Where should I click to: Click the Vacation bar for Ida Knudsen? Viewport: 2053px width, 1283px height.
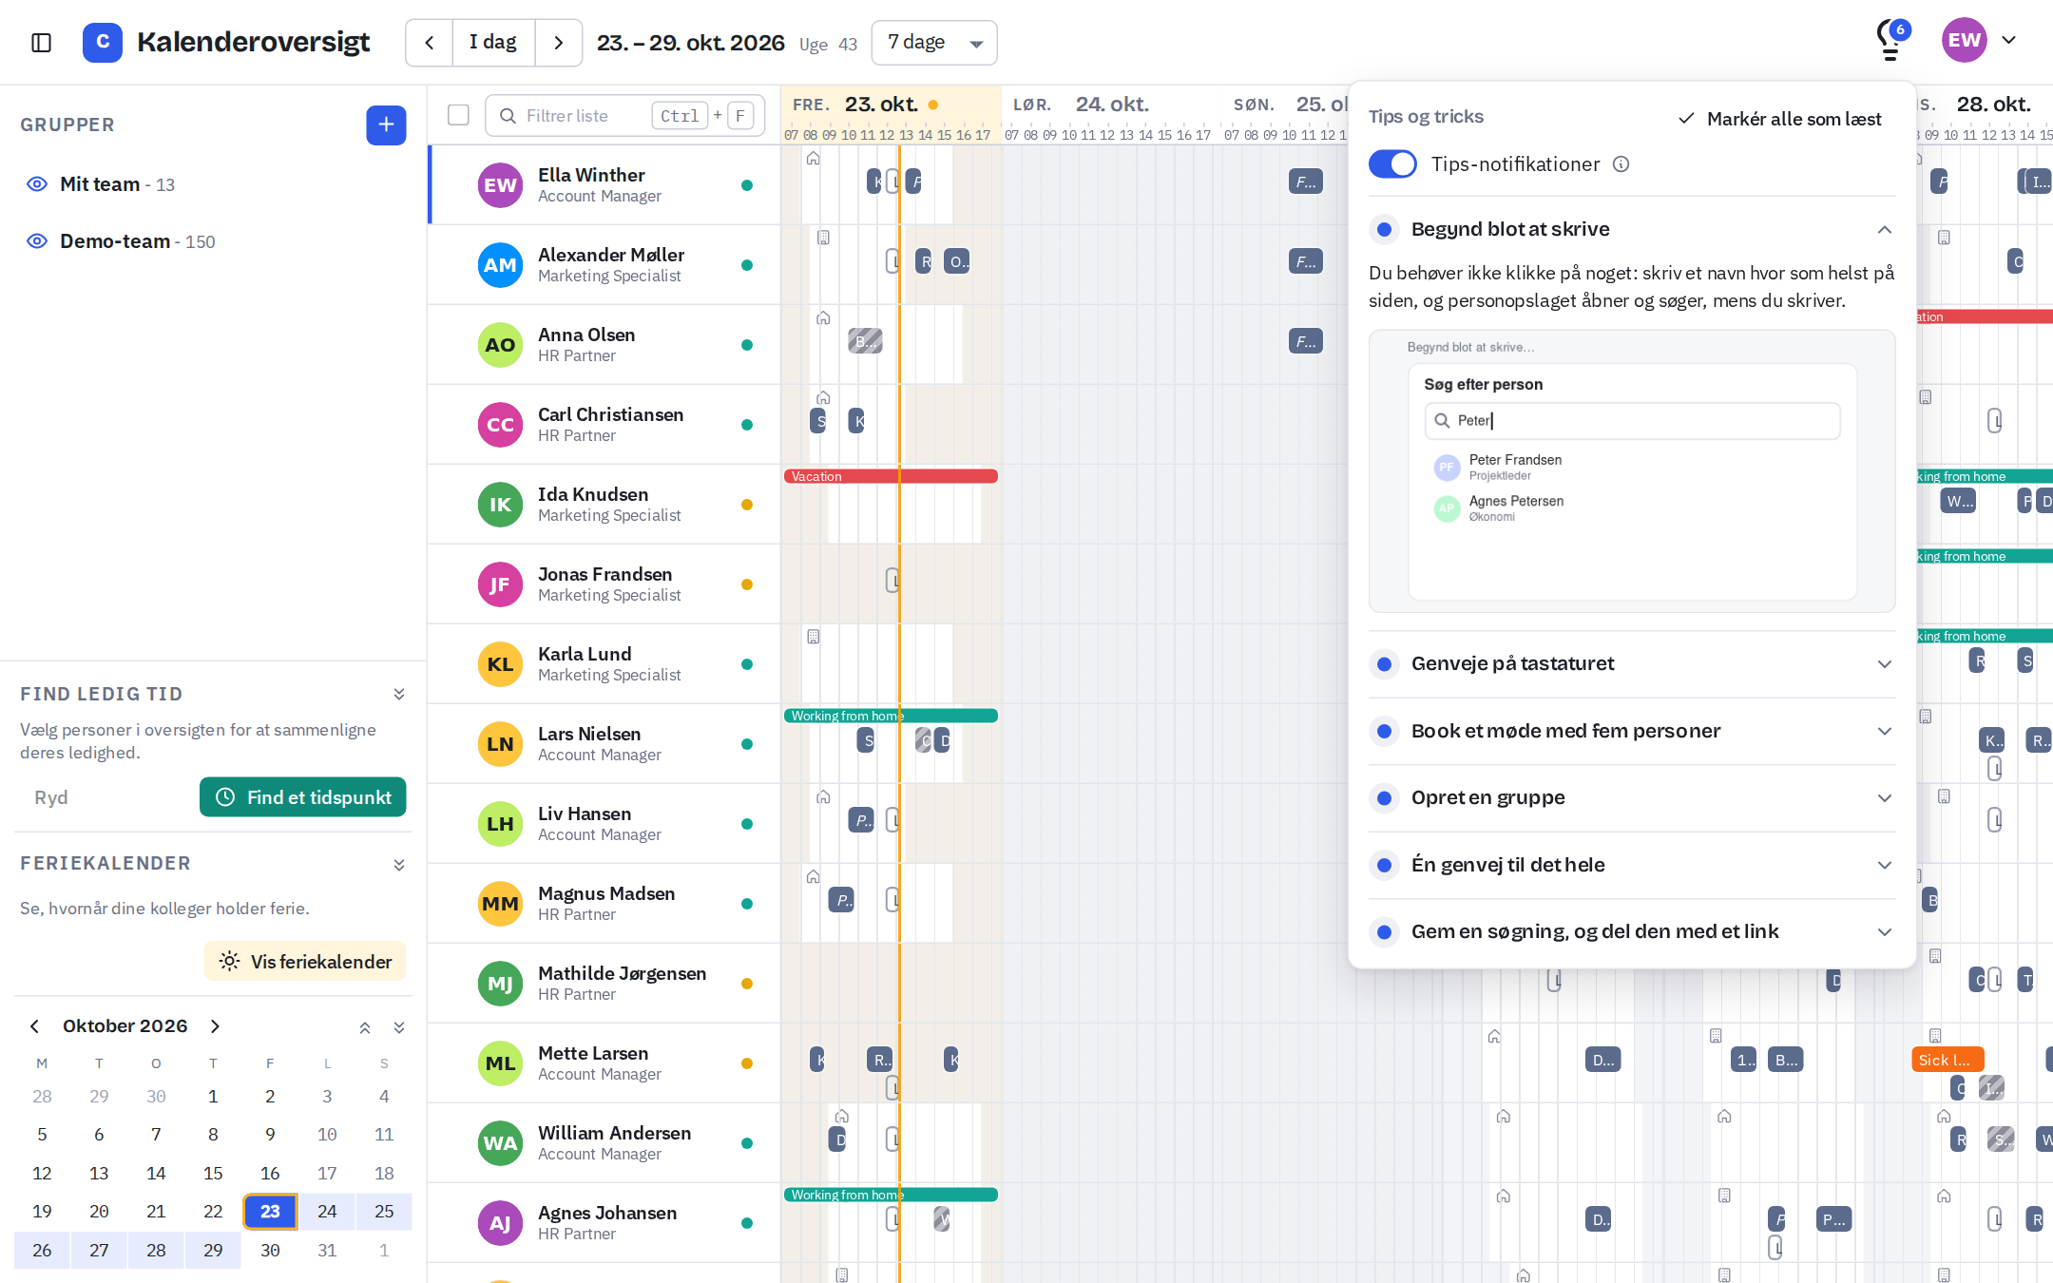coord(891,476)
